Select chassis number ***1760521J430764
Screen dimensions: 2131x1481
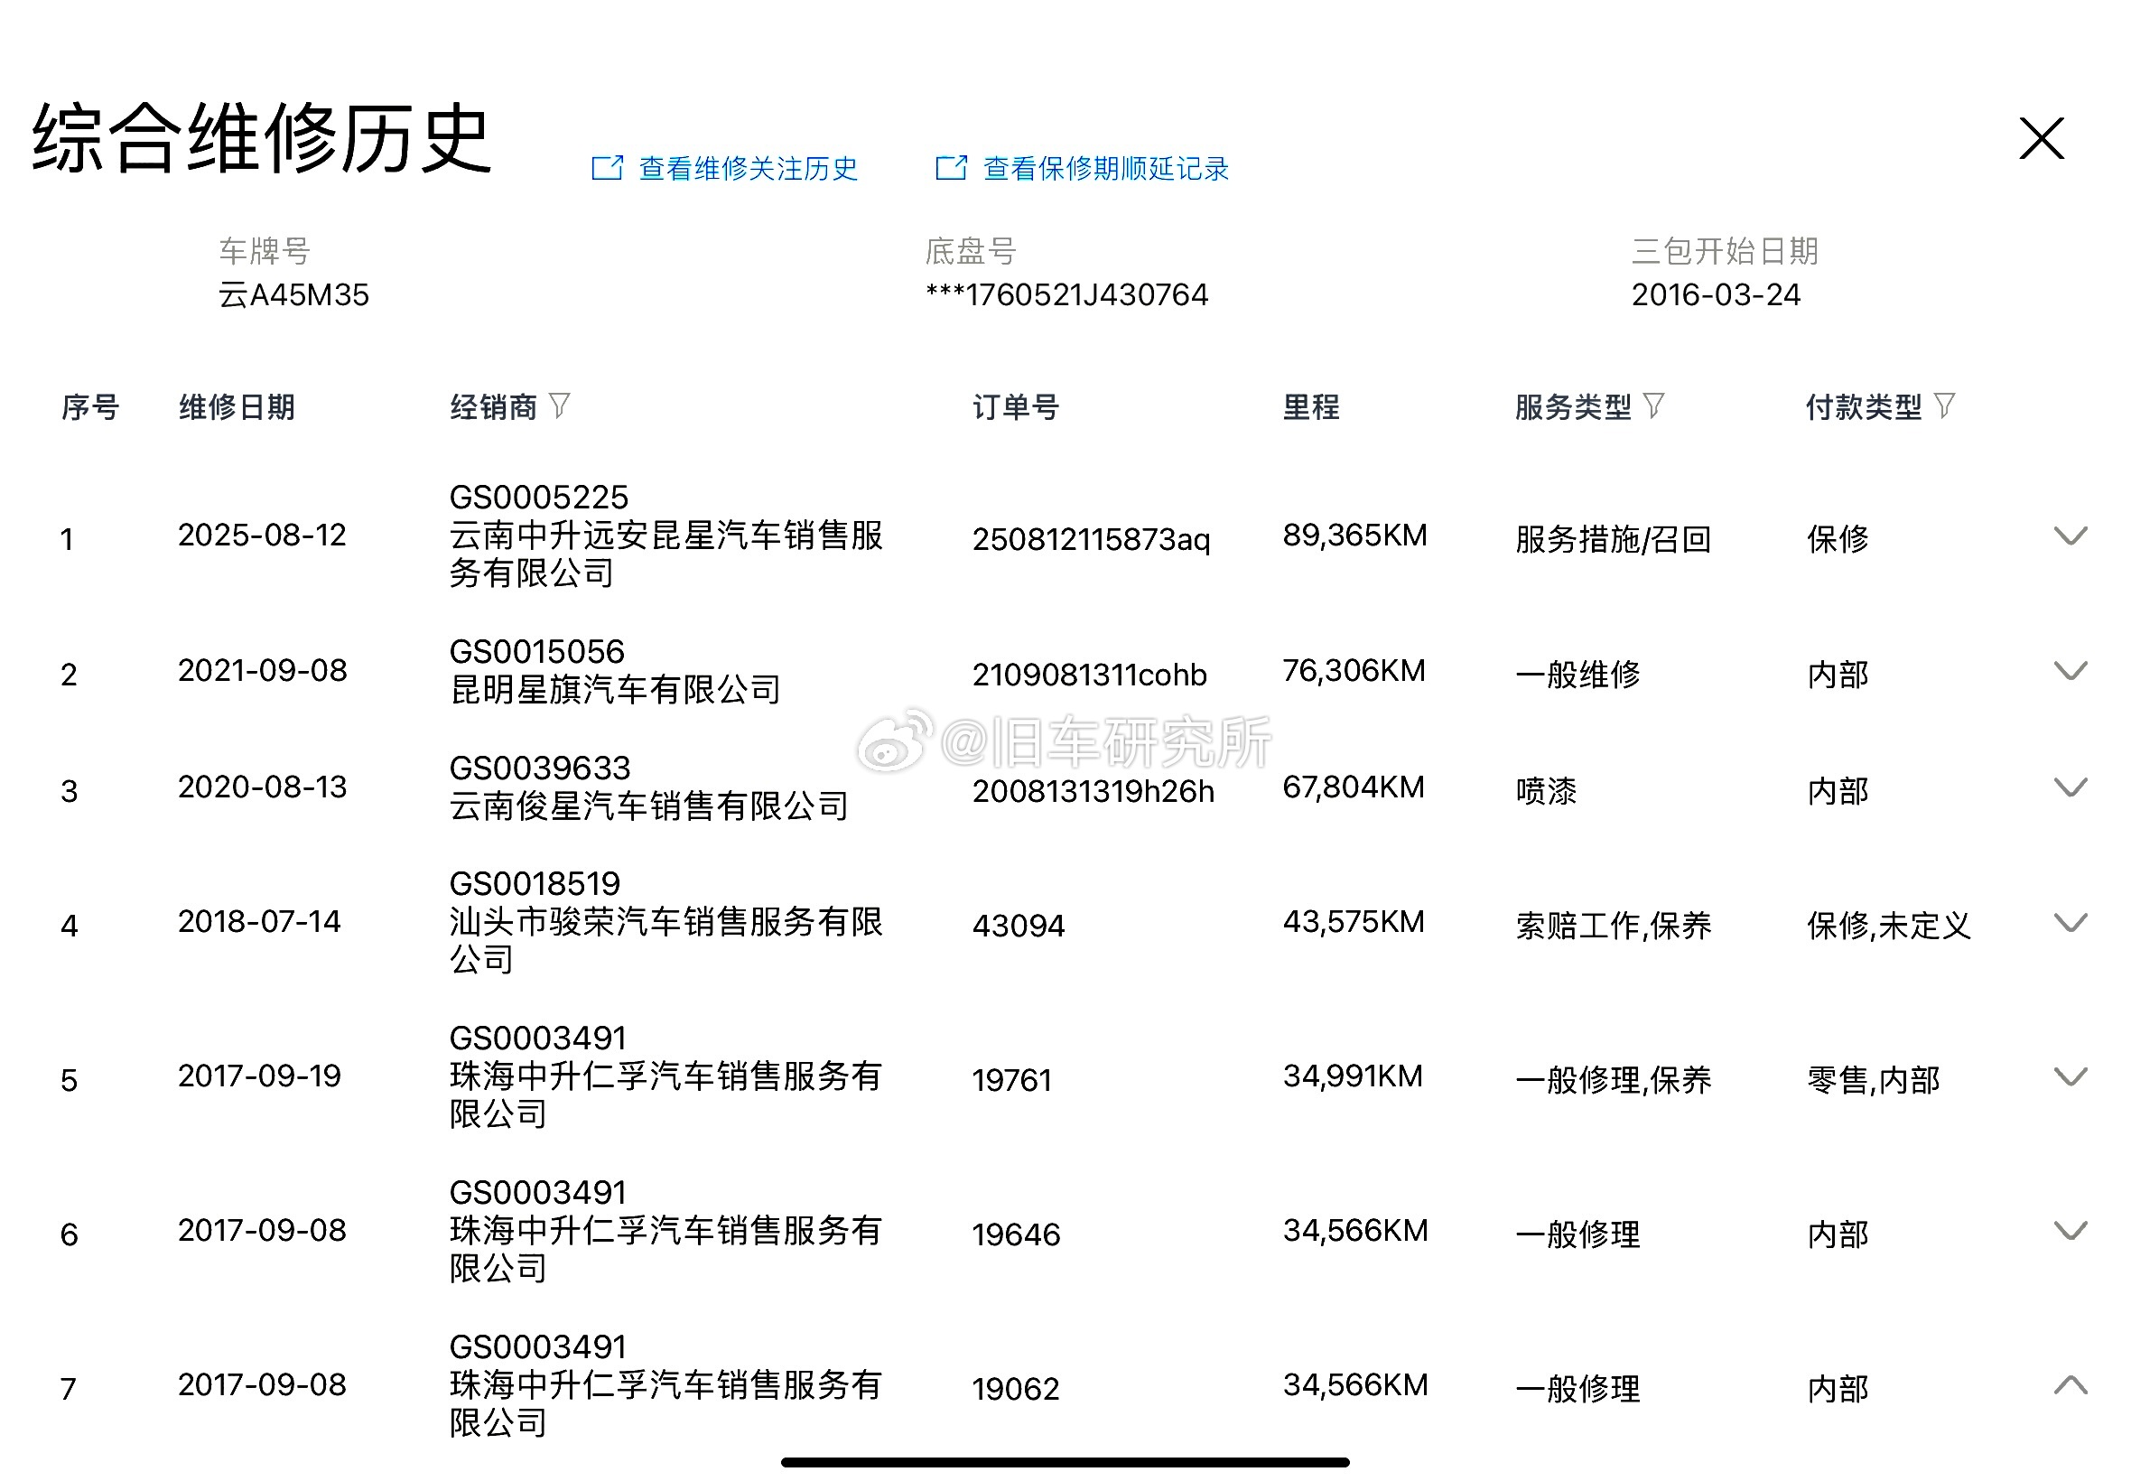(1067, 295)
